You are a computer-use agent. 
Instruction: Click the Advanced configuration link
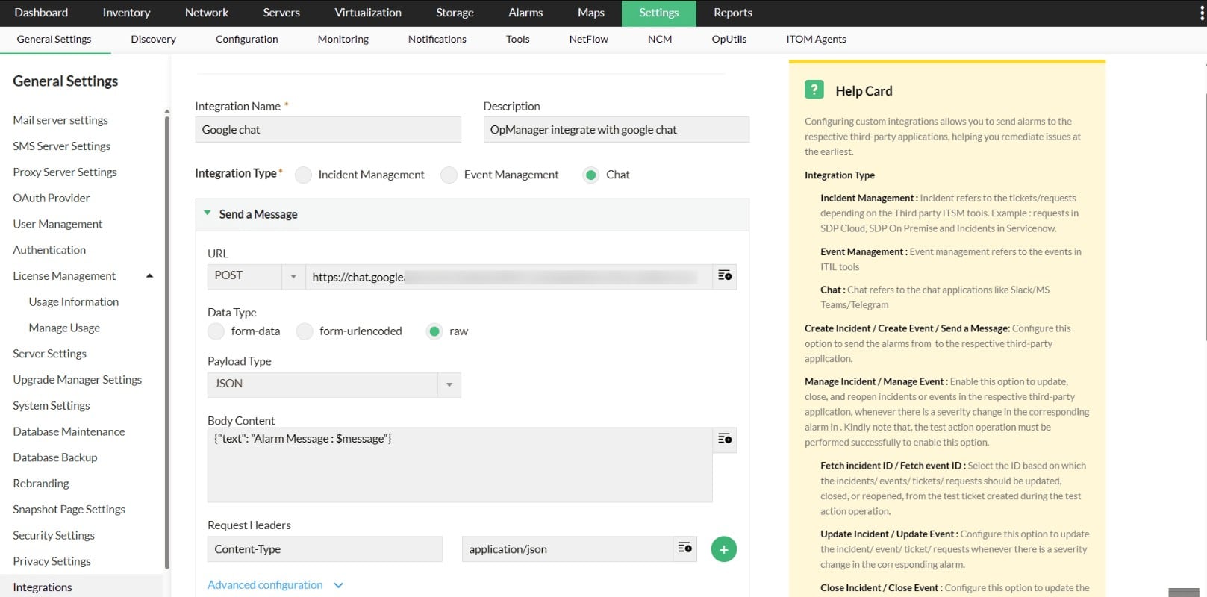pos(265,585)
